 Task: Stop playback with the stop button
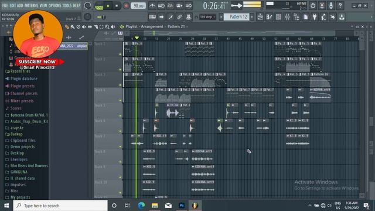[117, 6]
